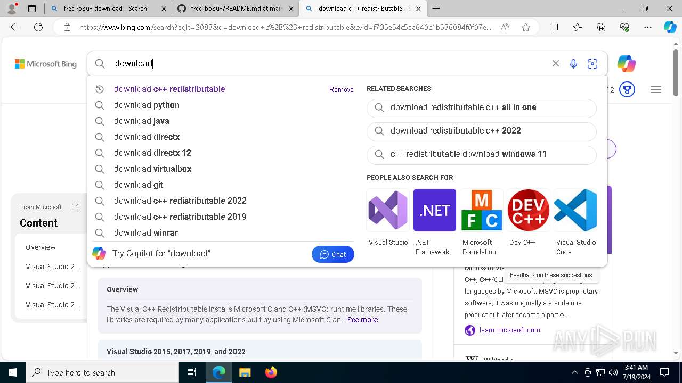The height and width of the screenshot is (383, 682).
Task: Toggle Read aloud icon in address bar
Action: coord(505,27)
